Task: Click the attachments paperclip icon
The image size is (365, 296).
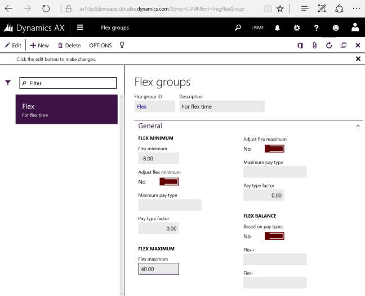Action: [x=314, y=45]
